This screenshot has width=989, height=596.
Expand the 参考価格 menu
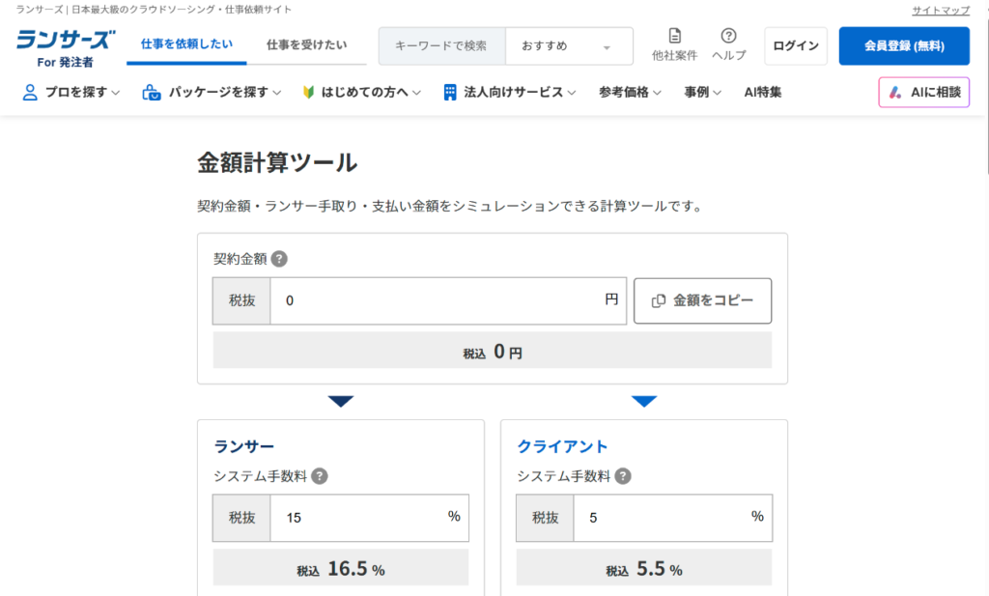pos(630,93)
